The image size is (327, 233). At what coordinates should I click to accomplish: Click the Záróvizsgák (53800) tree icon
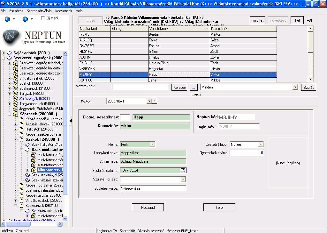click(x=15, y=99)
